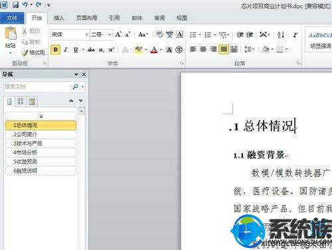332x250 pixels.
Task: Toggle Bold formatting button
Action: click(56, 50)
